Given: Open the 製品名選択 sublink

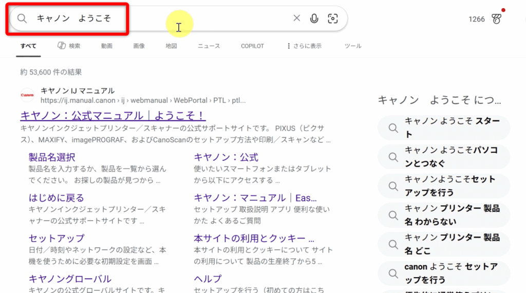Looking at the screenshot, I should [x=52, y=157].
